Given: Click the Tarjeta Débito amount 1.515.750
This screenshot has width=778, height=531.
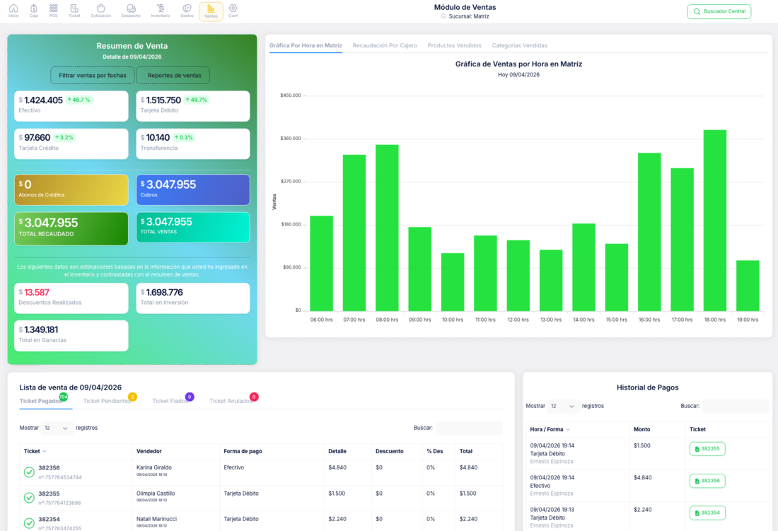Looking at the screenshot, I should (163, 100).
